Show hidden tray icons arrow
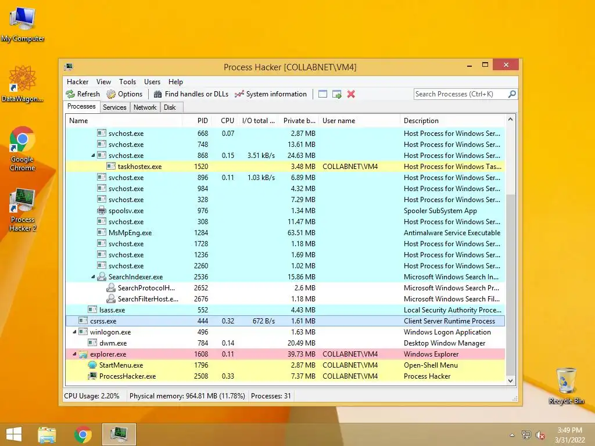The width and height of the screenshot is (595, 446). [x=512, y=435]
